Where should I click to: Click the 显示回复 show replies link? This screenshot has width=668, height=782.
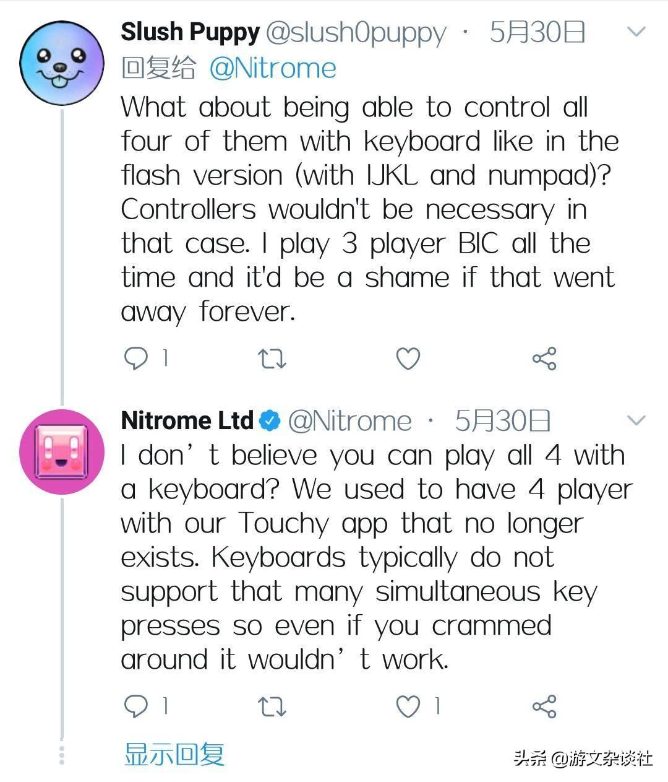[174, 754]
